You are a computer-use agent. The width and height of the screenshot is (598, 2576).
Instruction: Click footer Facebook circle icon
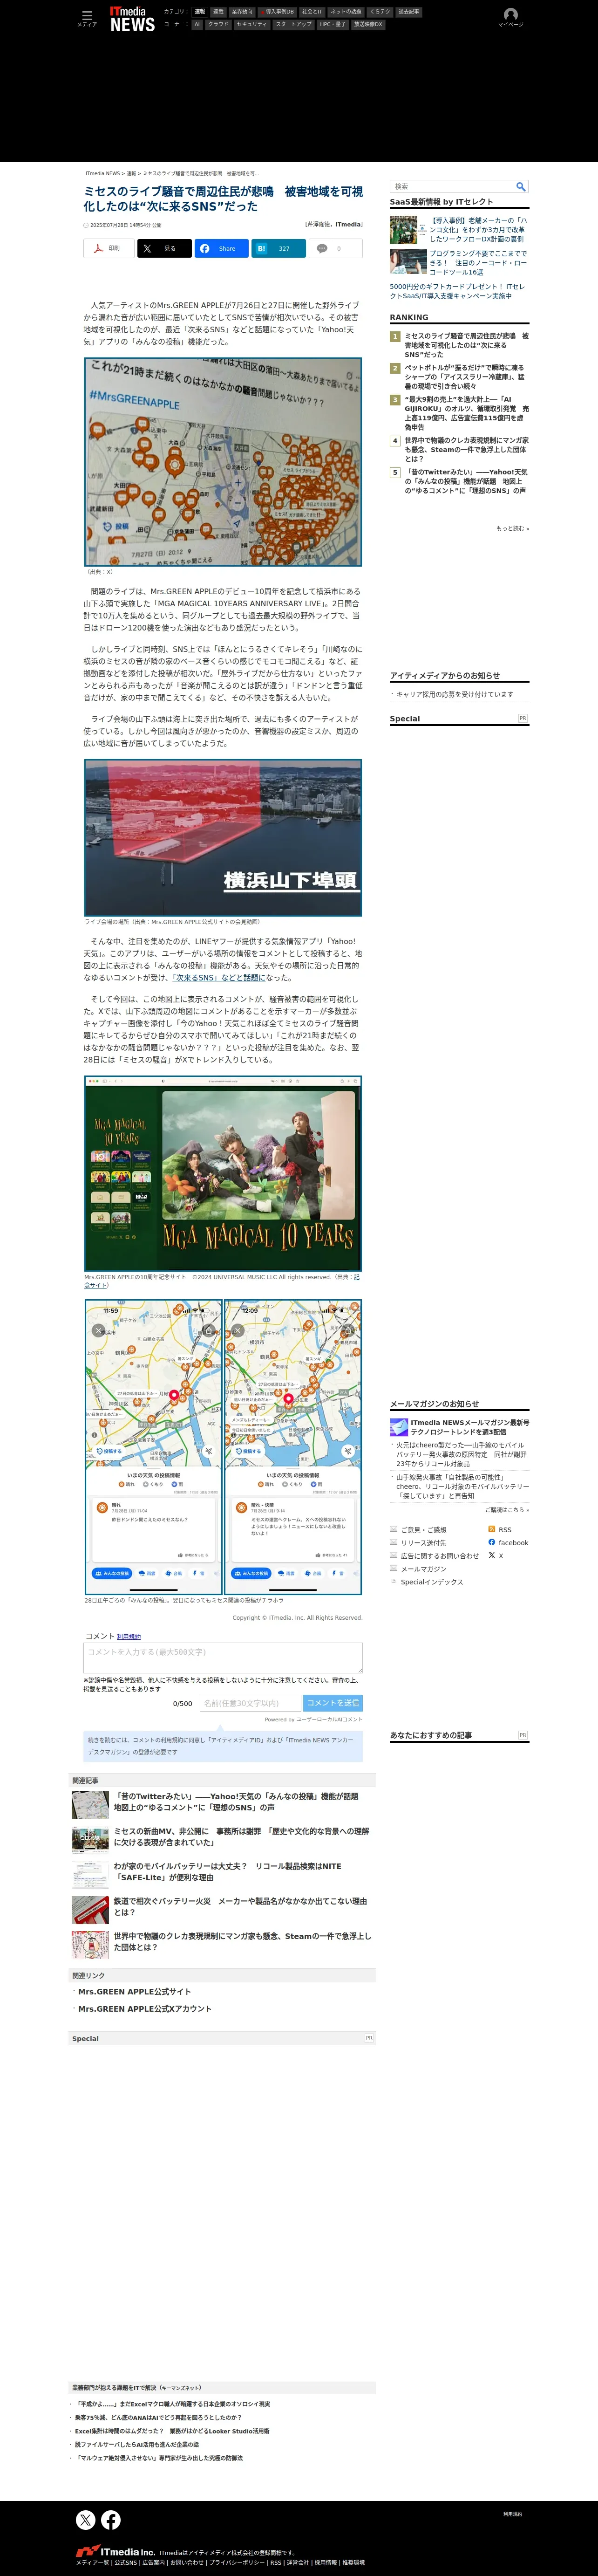(111, 2520)
